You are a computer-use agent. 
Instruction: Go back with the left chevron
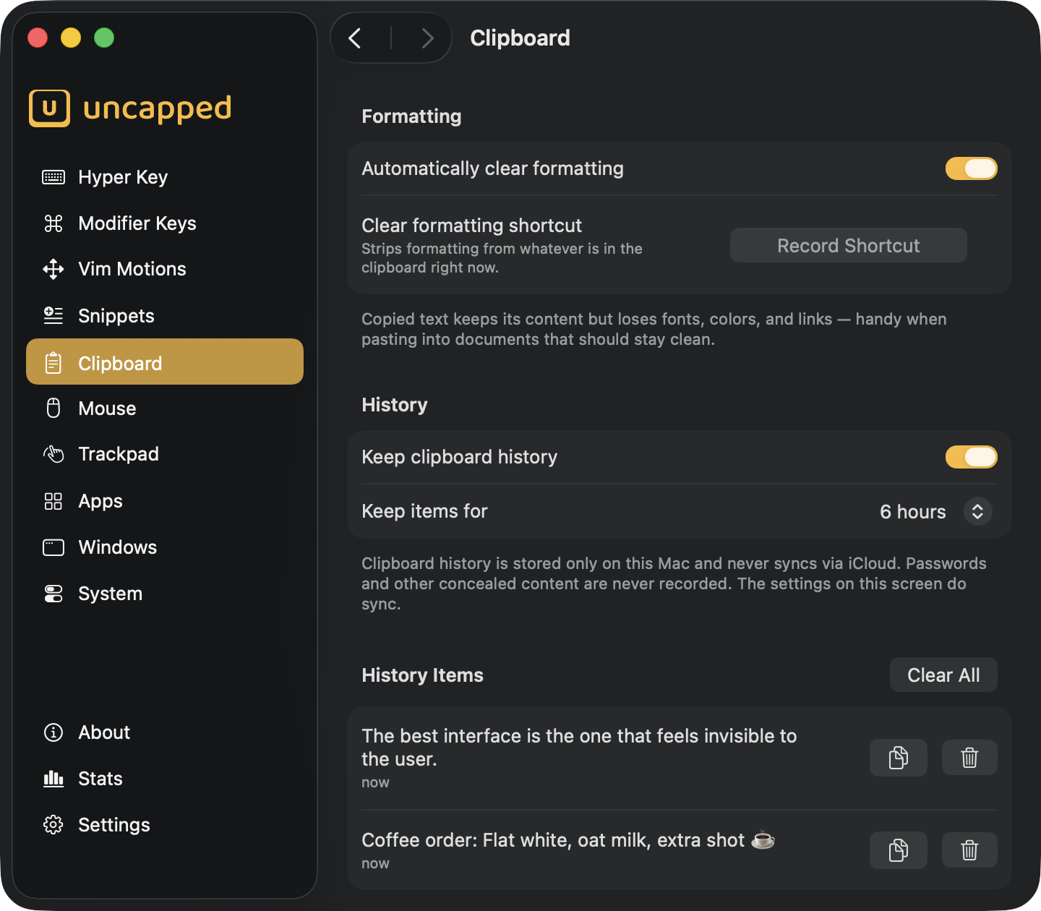point(355,38)
